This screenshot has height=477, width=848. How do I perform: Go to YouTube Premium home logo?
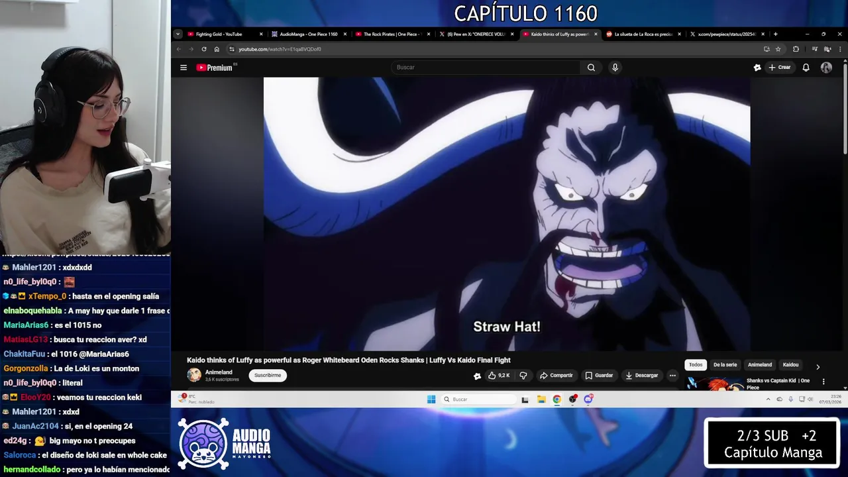(215, 68)
